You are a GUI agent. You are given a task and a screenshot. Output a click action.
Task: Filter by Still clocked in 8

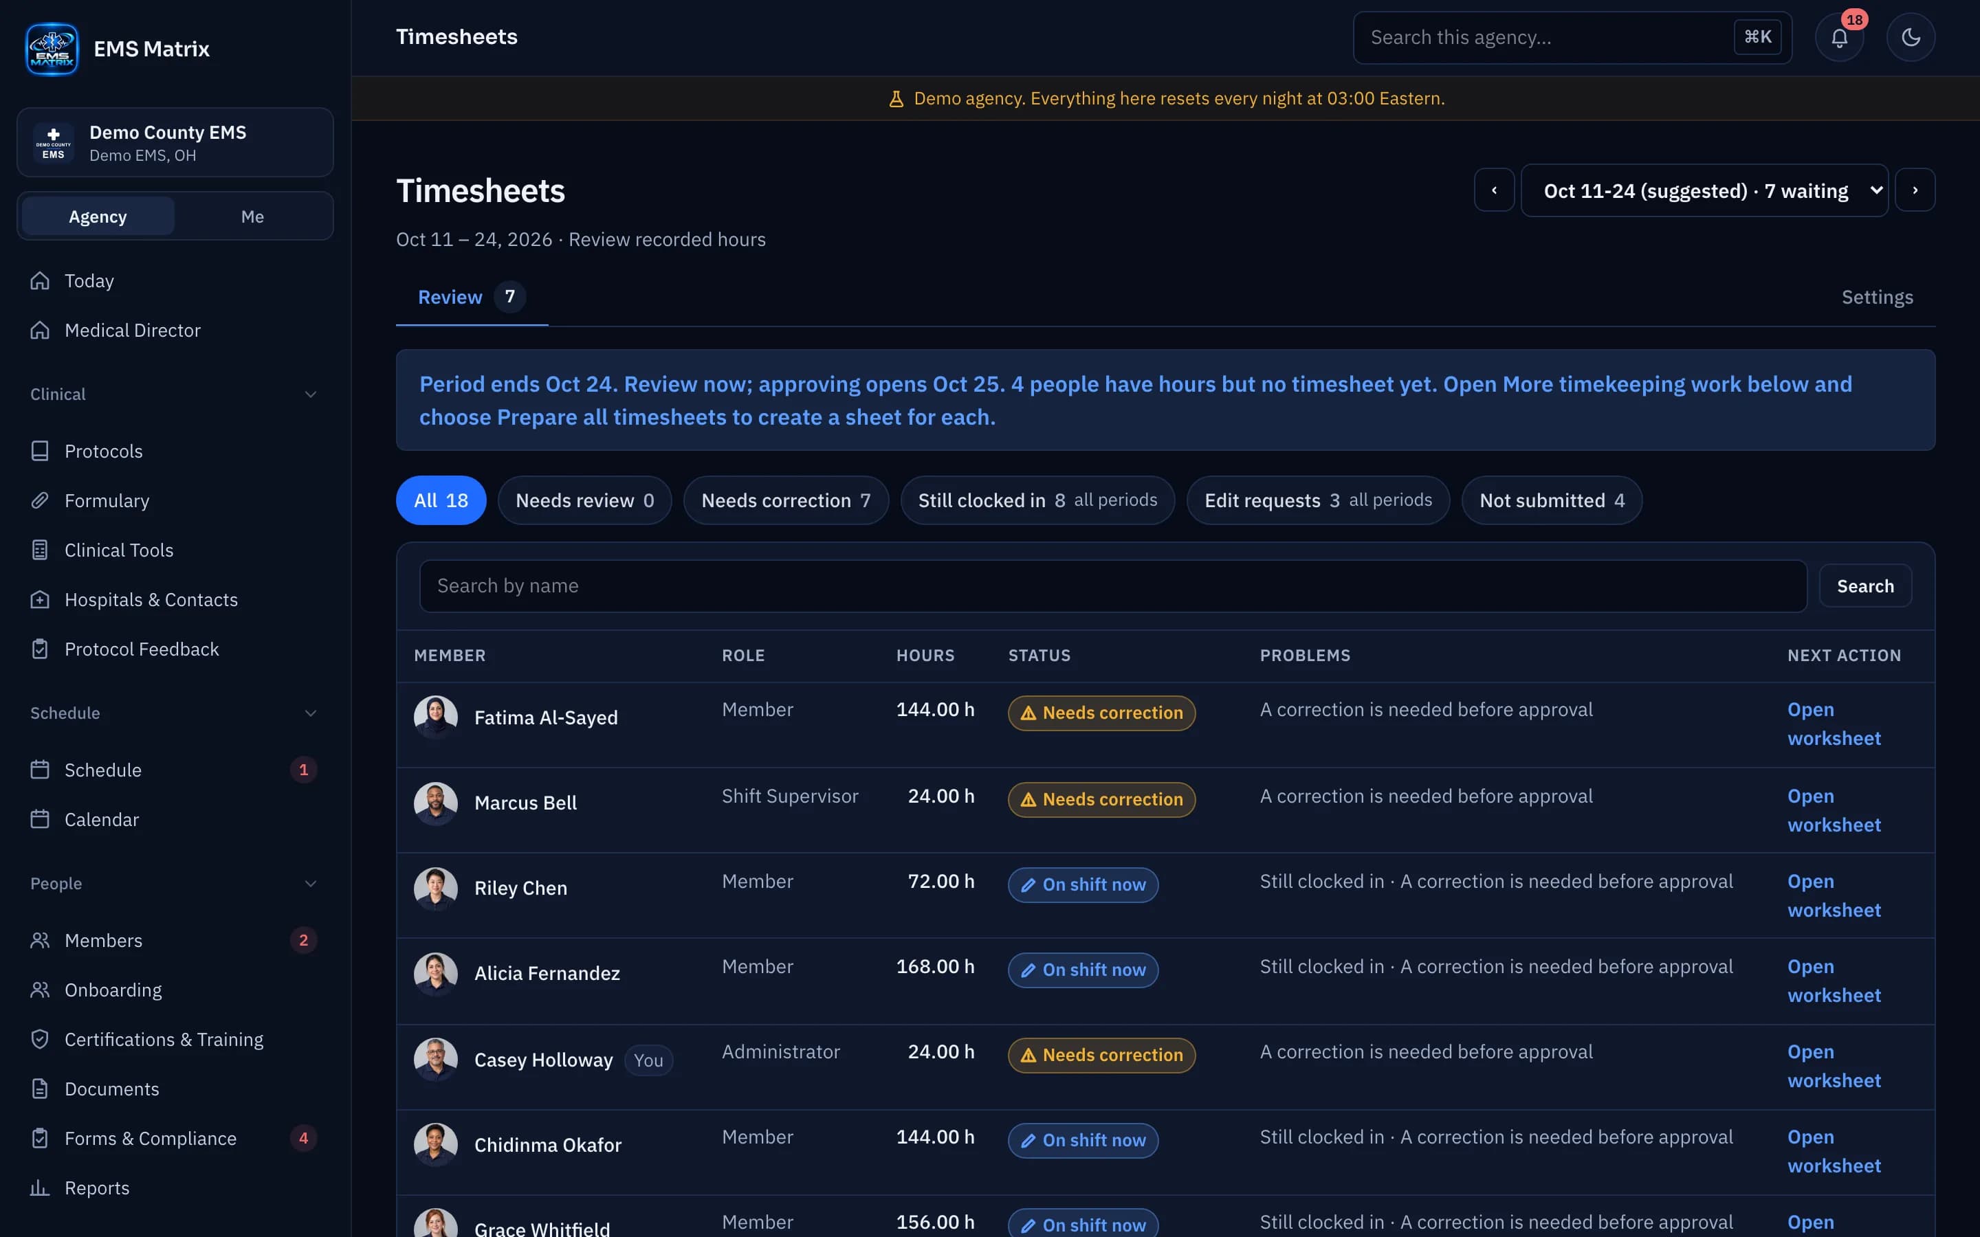[x=1037, y=500]
